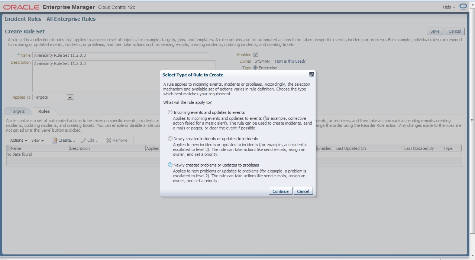Image resolution: width=475 pixels, height=260 pixels.
Task: Switch to the Rules tab
Action: [44, 111]
